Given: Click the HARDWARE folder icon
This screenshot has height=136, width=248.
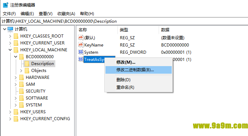Looking at the screenshot, I should pyautogui.click(x=21, y=77).
